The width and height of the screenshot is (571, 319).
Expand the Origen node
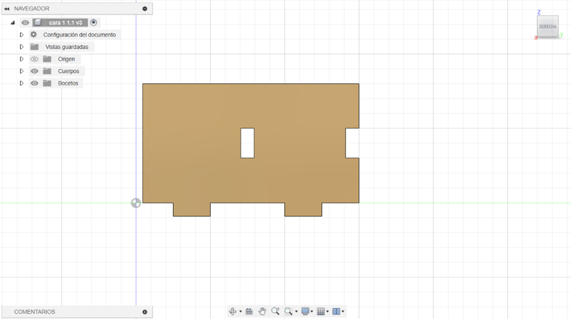(x=21, y=59)
